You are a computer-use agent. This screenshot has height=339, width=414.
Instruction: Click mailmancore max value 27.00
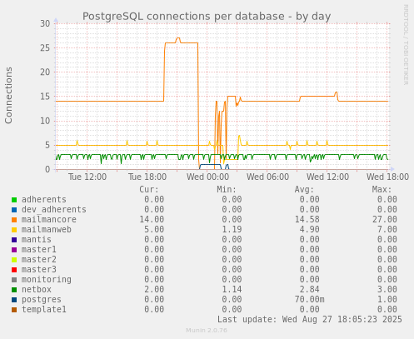385,219
